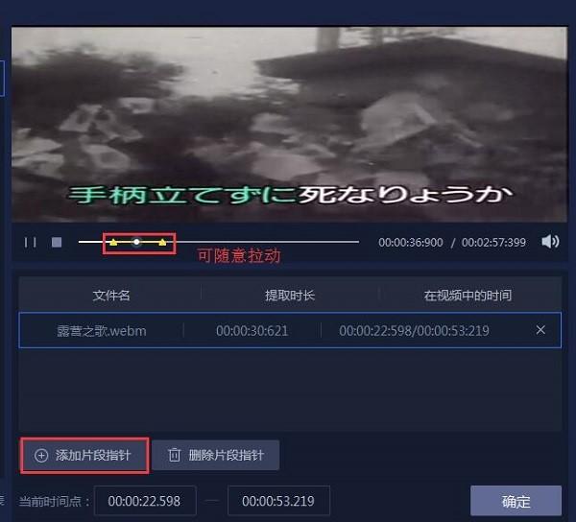Click the video preview frame
Image resolution: width=576 pixels, height=522 pixels.
[289, 125]
